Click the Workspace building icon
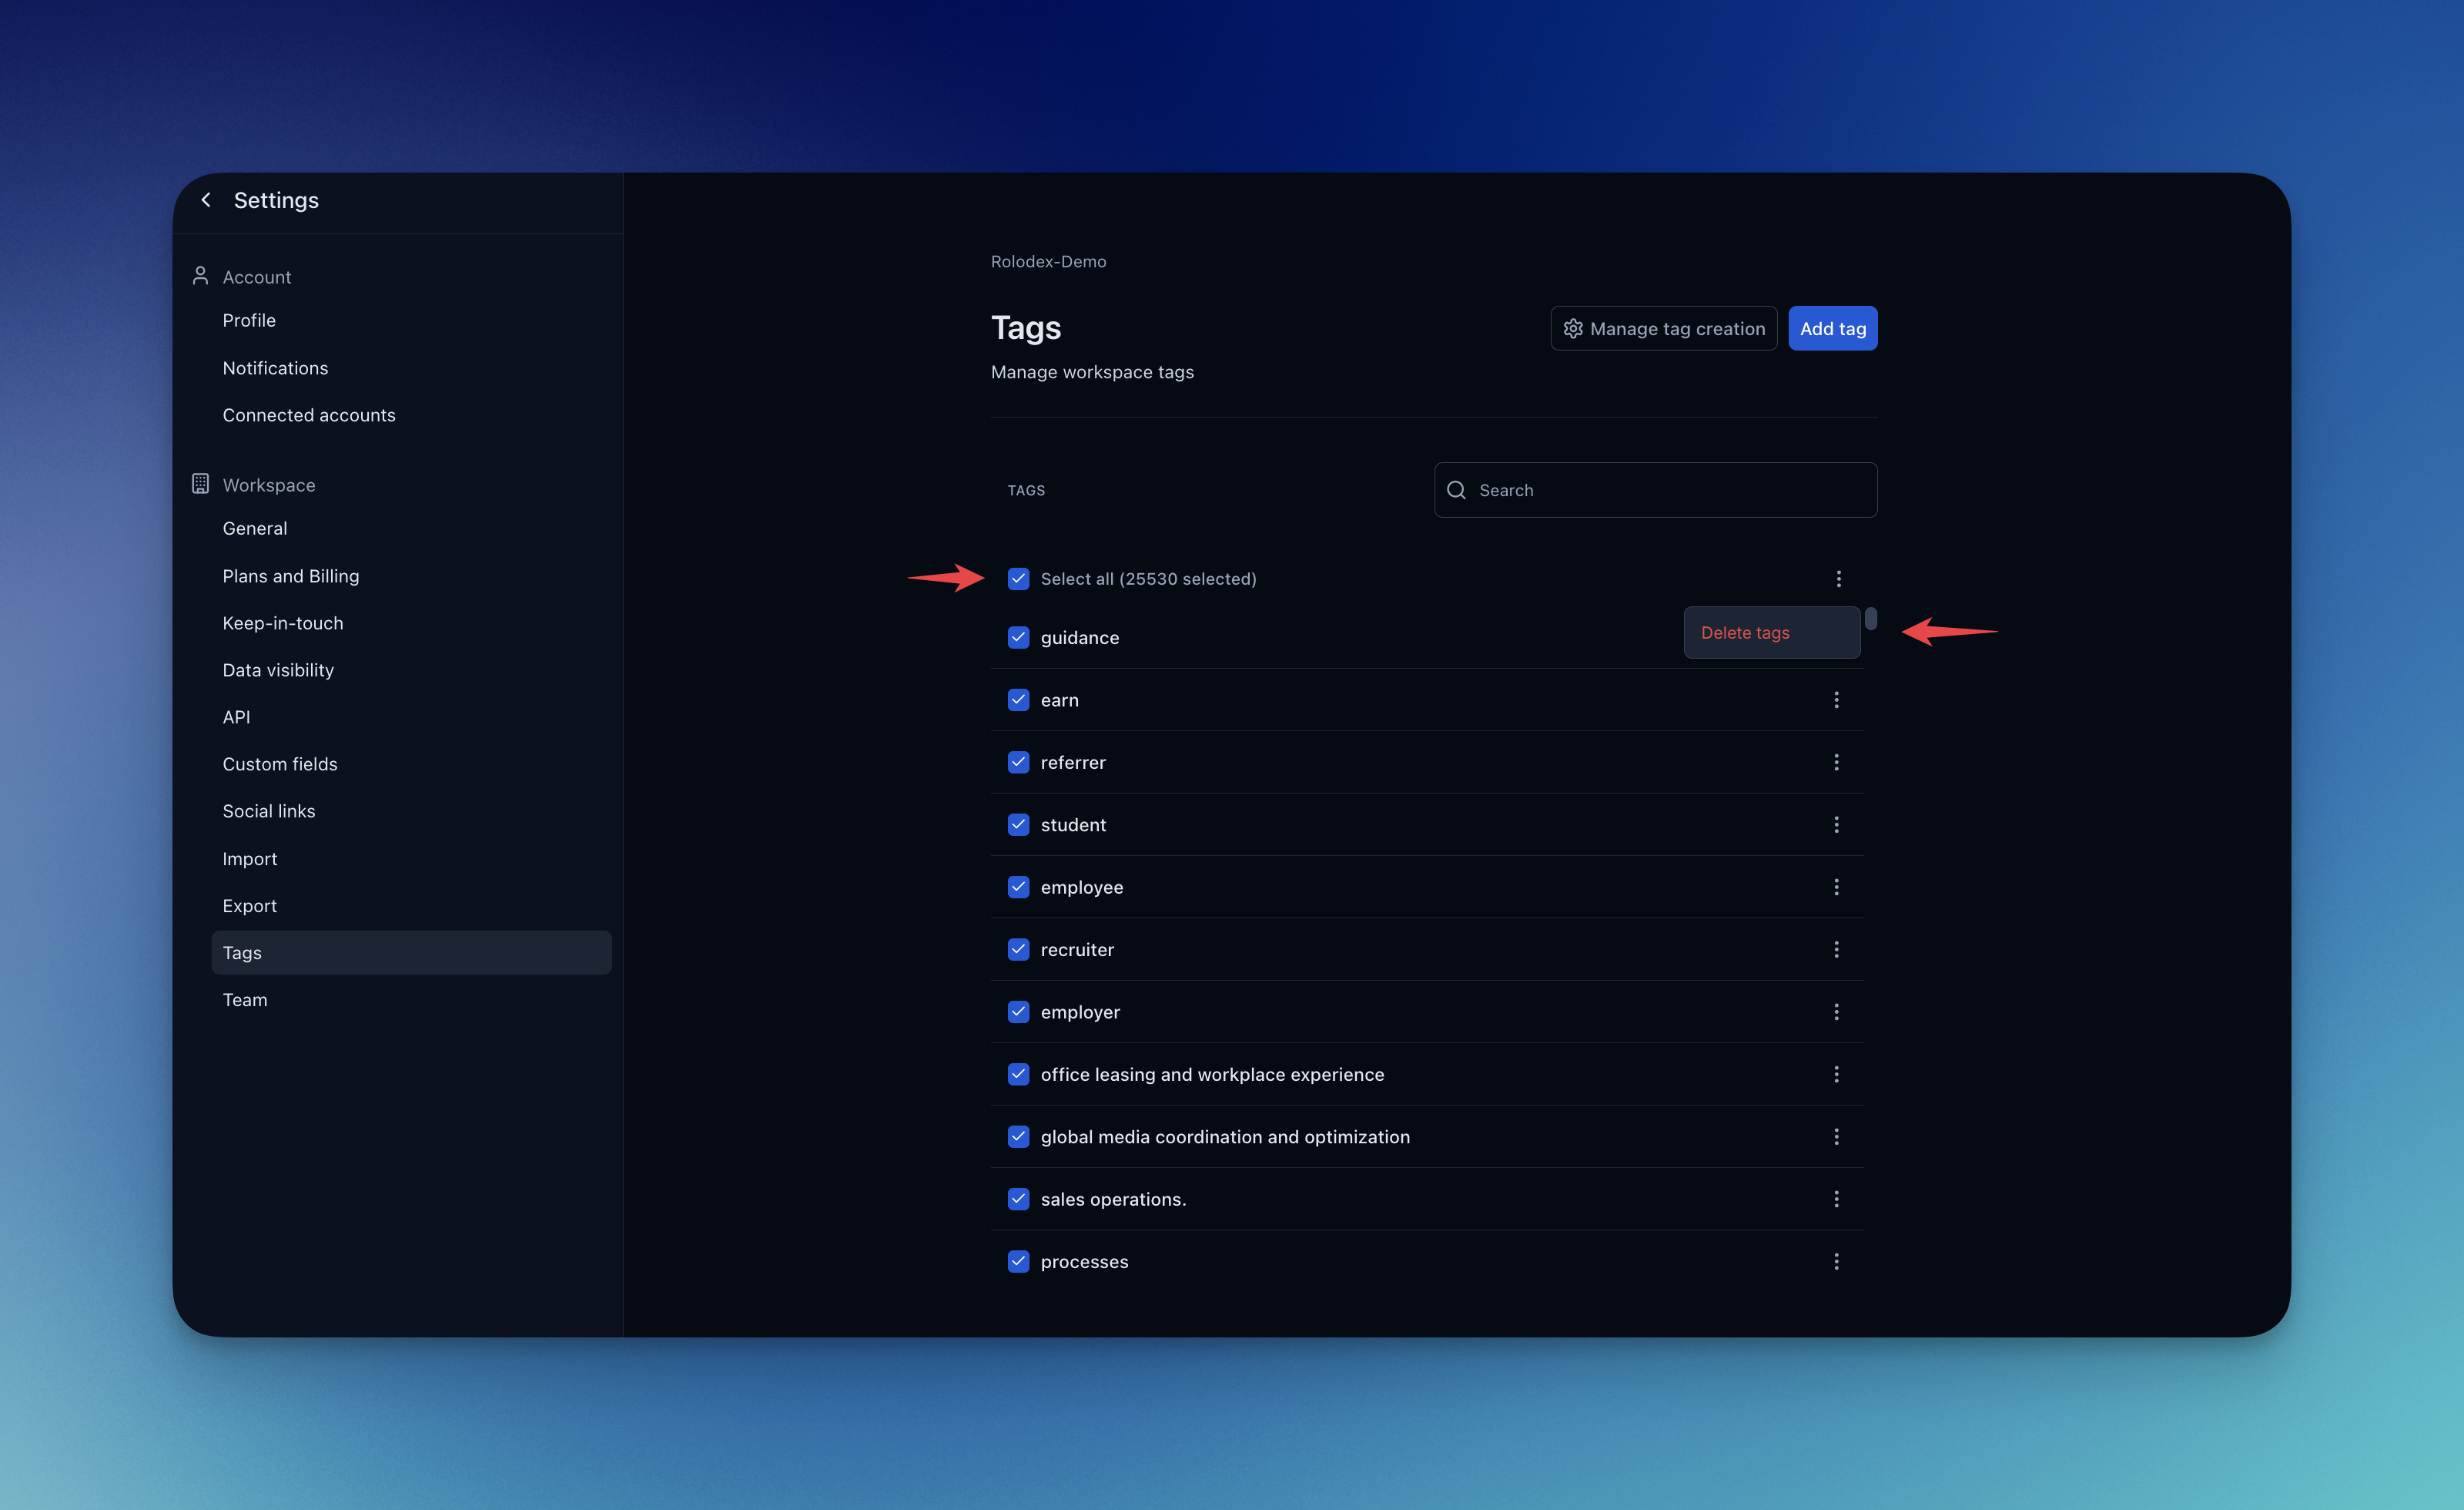Screen dimensions: 2464x1510 coord(200,485)
